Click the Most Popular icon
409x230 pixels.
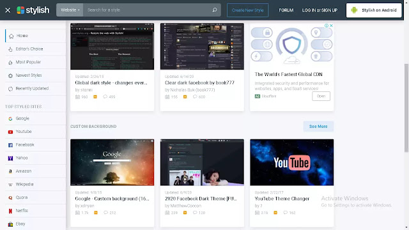point(10,63)
